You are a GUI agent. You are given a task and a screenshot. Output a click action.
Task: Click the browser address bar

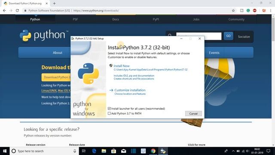pos(128,10)
